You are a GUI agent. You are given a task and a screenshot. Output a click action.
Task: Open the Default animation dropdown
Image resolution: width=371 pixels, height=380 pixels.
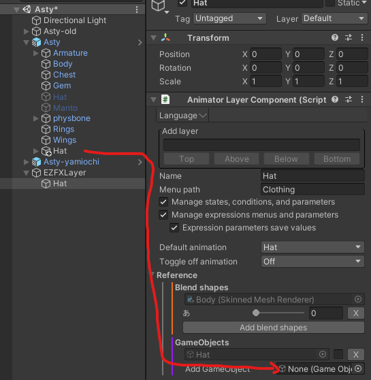(312, 247)
